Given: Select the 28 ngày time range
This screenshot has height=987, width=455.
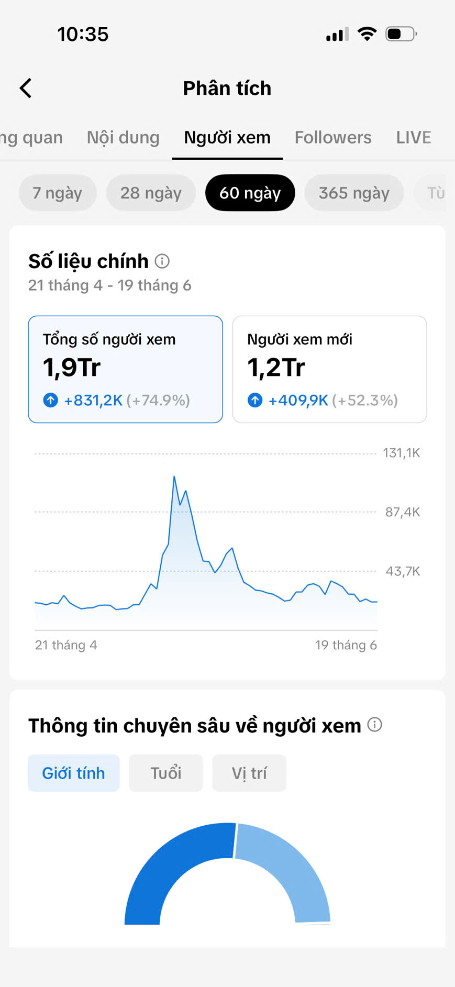Looking at the screenshot, I should 151,193.
